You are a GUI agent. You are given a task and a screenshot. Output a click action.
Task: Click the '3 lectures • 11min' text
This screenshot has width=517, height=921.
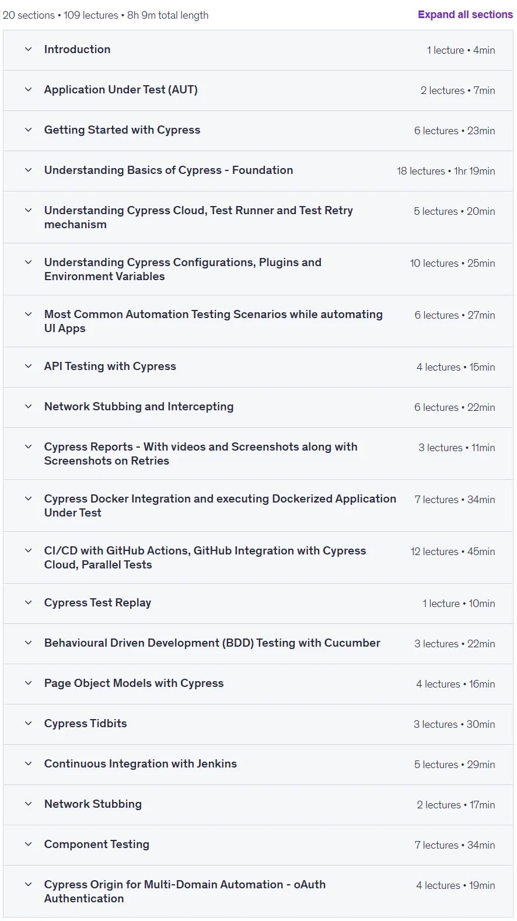pos(457,448)
